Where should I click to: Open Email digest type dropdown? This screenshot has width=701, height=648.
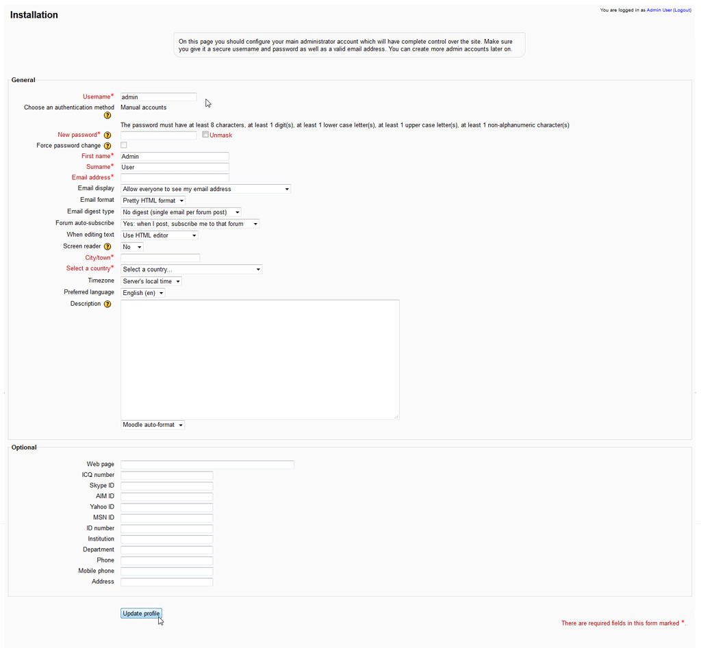pyautogui.click(x=181, y=212)
